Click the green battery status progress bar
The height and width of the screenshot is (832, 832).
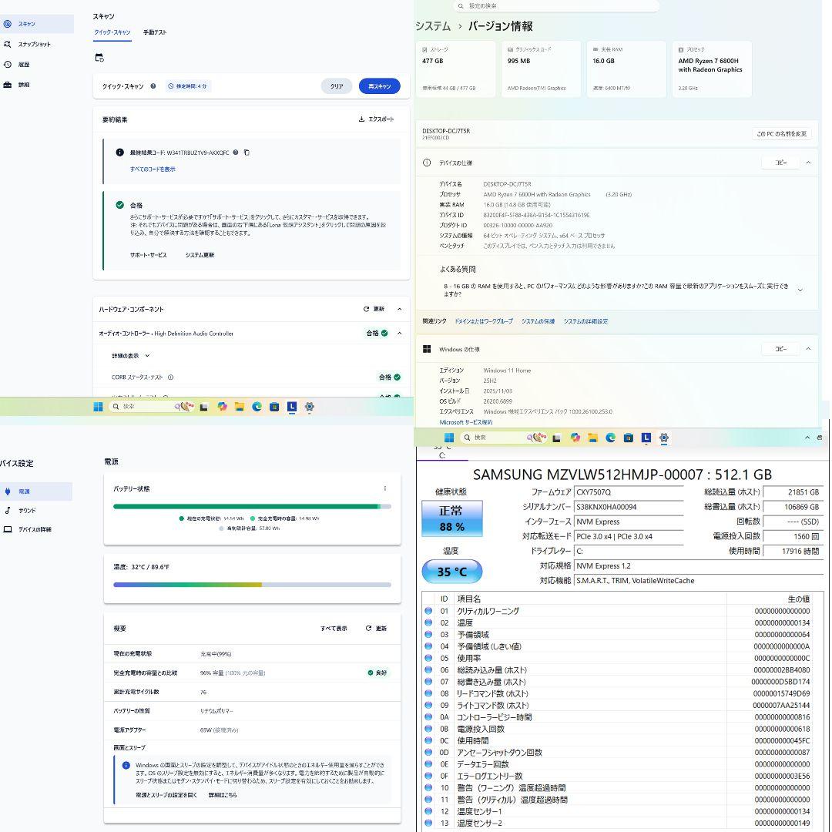[247, 506]
